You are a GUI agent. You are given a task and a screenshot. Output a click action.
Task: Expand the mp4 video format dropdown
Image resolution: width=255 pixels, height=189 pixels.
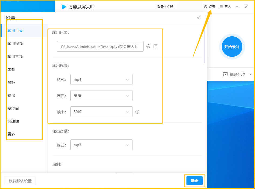101,79
